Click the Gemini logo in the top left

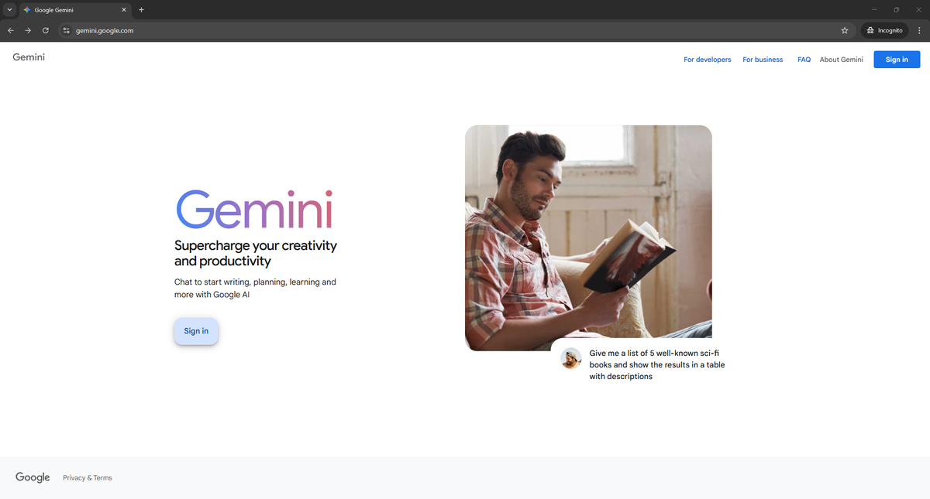(29, 57)
